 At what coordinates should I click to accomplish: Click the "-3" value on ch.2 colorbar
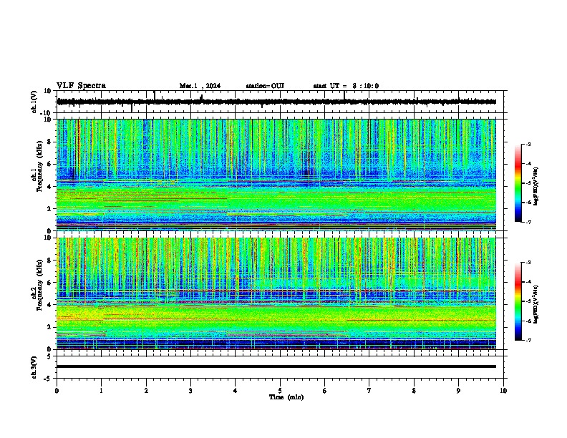[528, 263]
